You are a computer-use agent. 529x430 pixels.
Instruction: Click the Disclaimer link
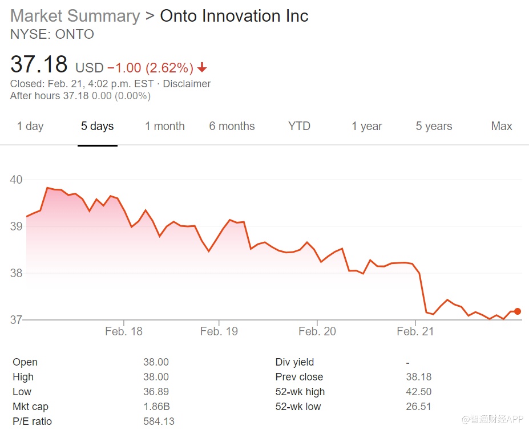click(x=187, y=84)
